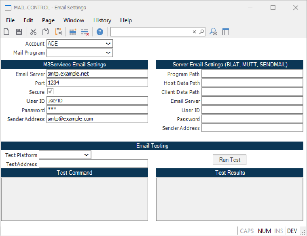This screenshot has width=307, height=236.
Task: Paste using the clipboard toolbar icon
Action: pyautogui.click(x=58, y=31)
